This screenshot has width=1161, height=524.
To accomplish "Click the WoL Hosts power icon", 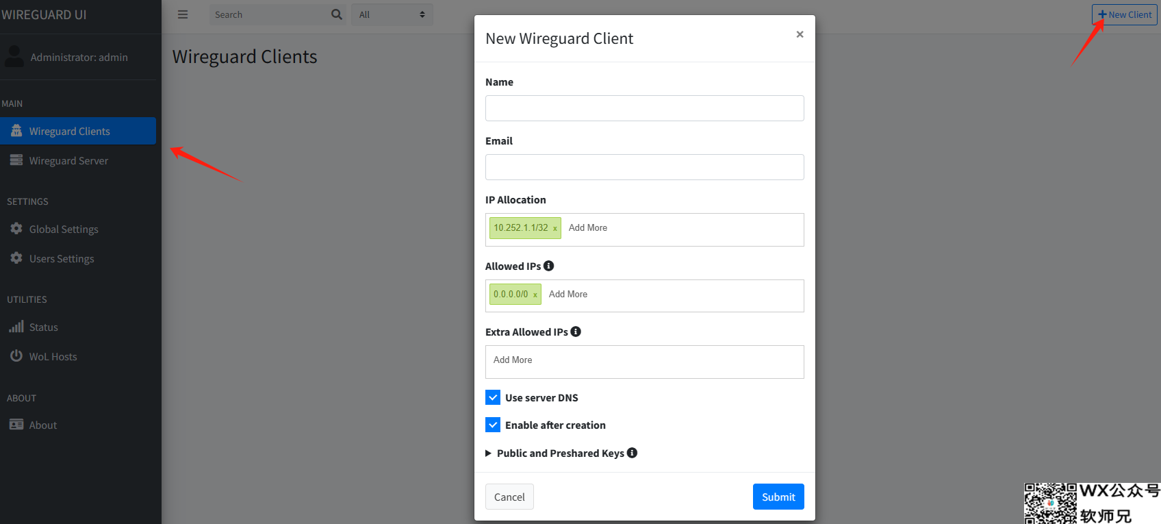I will point(16,356).
